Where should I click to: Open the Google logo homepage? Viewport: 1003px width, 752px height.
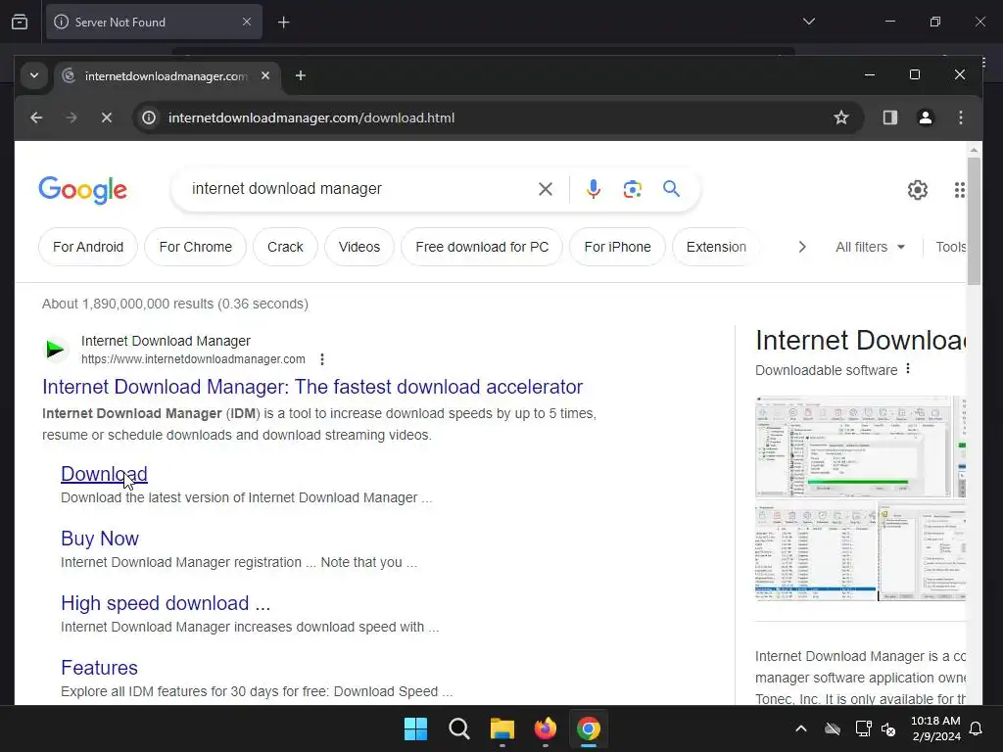[82, 189]
